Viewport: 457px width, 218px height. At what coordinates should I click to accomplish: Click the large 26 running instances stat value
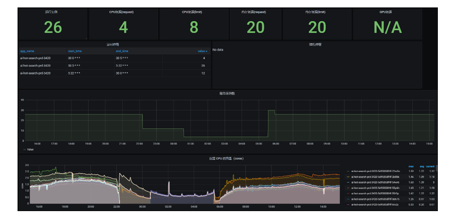tap(53, 27)
